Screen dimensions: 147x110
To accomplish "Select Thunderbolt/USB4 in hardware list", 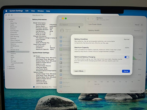I will (x=17, y=63).
